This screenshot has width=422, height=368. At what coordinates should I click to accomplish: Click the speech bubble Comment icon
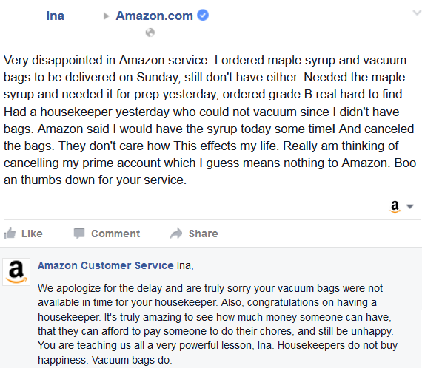coord(79,234)
